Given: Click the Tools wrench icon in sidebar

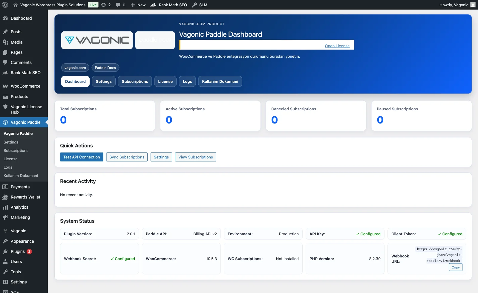Looking at the screenshot, I should pos(5,272).
